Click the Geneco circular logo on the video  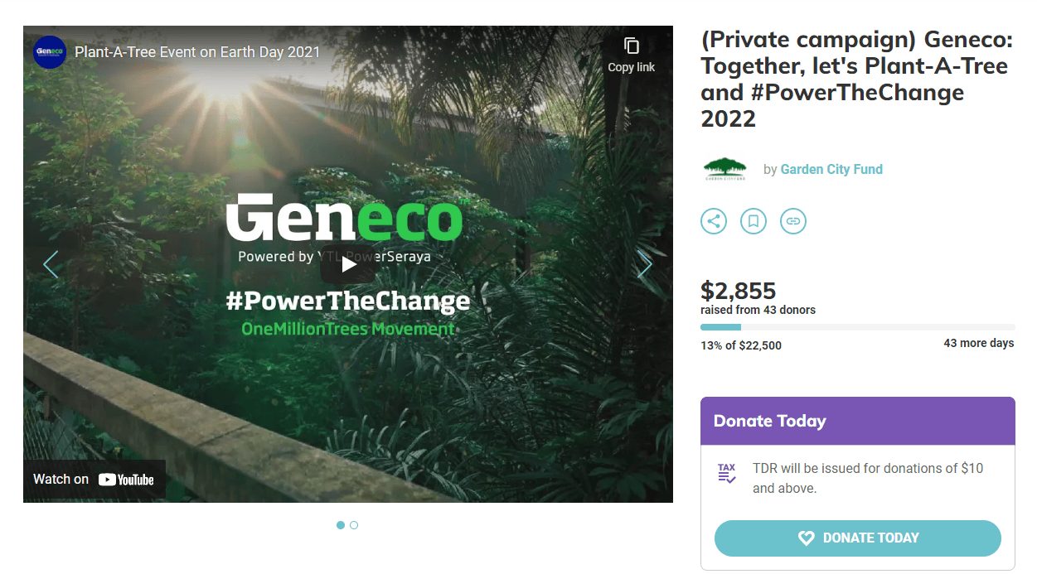pos(49,50)
